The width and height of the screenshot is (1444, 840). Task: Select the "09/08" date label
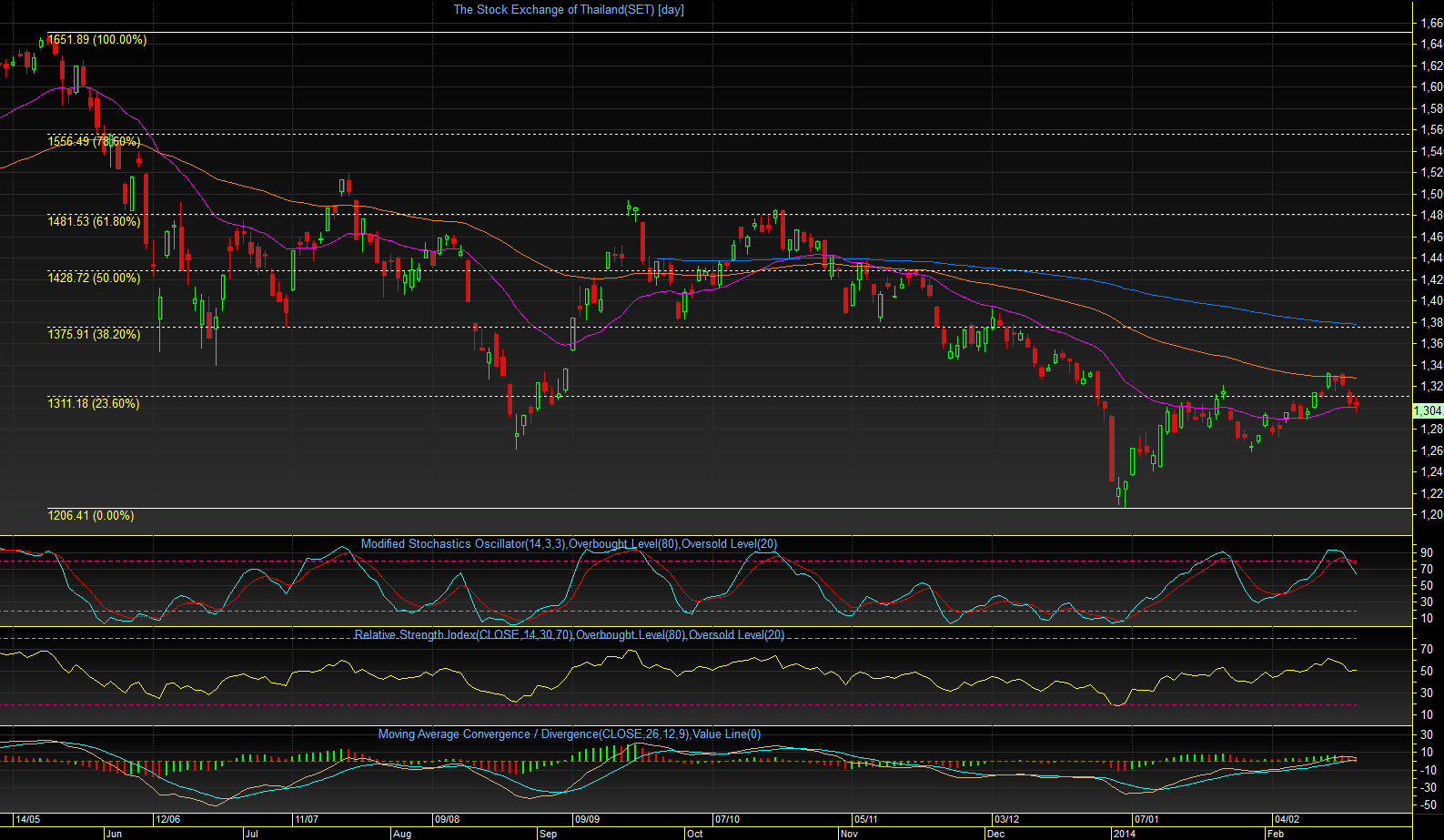coord(447,819)
